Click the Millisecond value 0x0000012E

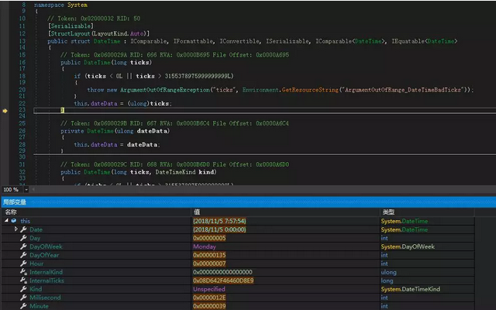tap(209, 298)
